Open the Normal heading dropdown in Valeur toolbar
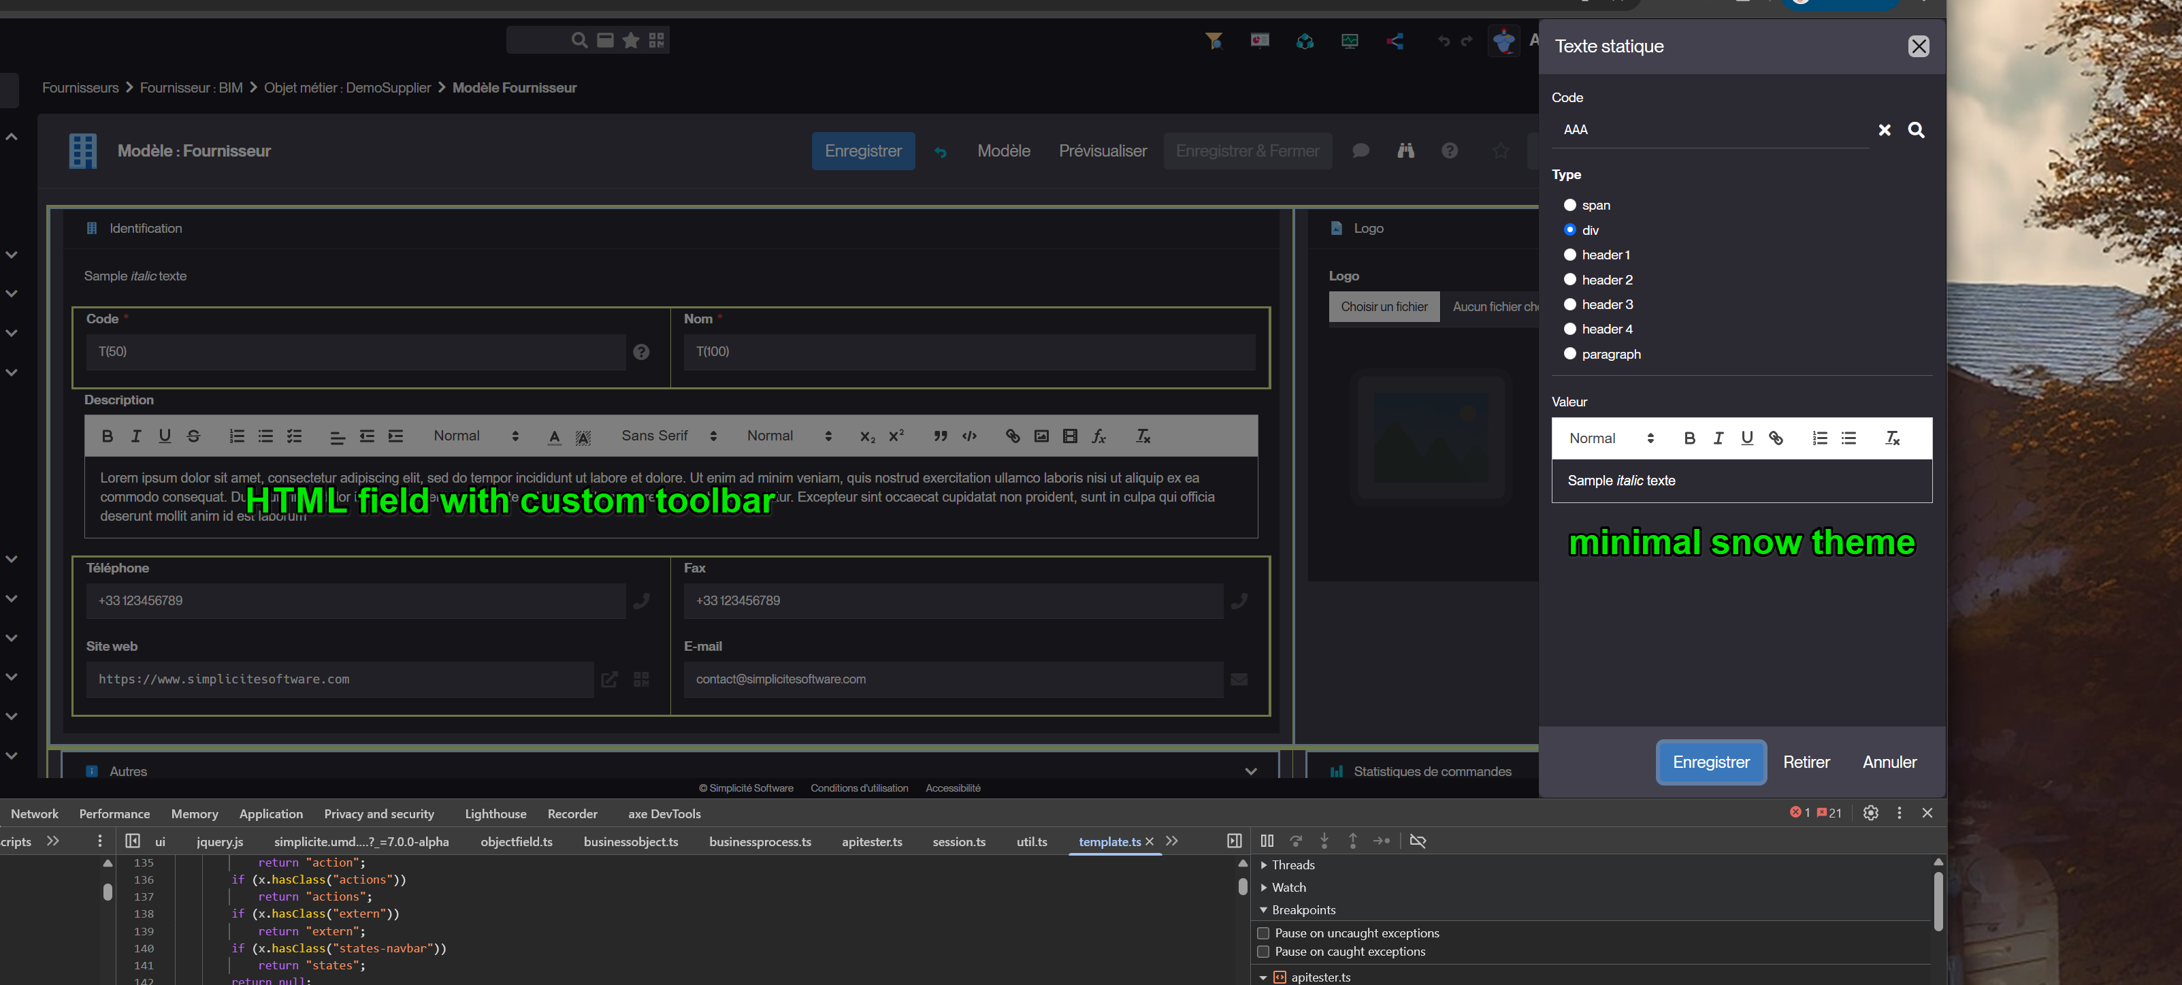This screenshot has height=985, width=2182. coord(1610,438)
